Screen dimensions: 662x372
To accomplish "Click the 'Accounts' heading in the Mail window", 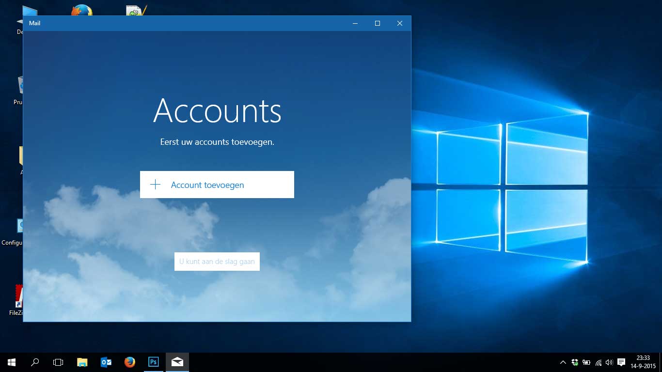I will pos(217,111).
